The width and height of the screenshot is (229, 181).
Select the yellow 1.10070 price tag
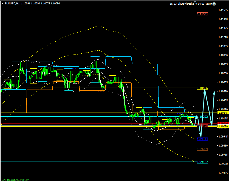pos(223,126)
